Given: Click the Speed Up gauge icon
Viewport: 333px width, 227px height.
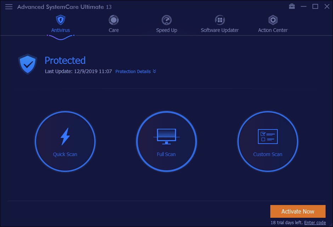Looking at the screenshot, I should tap(166, 20).
